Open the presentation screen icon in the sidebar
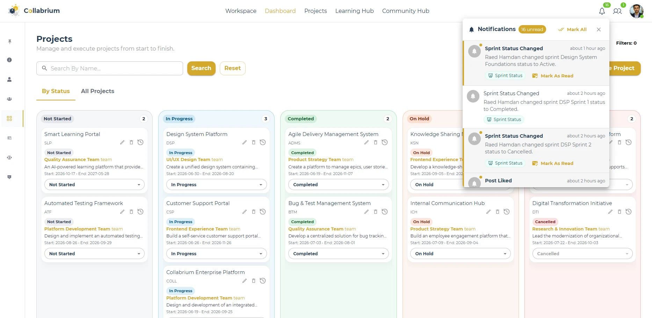The image size is (652, 318). [10, 177]
